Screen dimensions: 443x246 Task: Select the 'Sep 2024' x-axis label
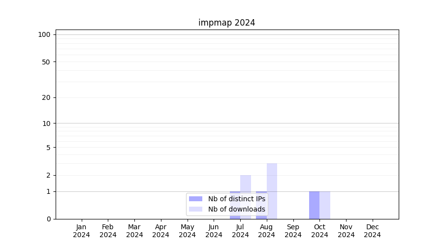point(293,231)
